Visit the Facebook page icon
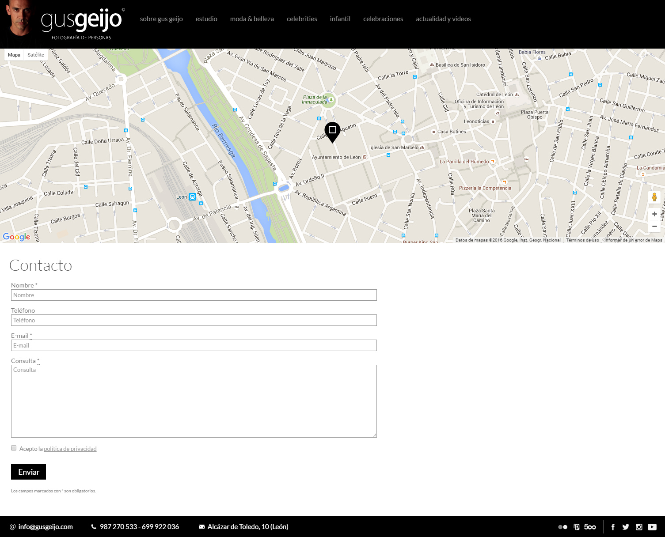 click(x=613, y=527)
